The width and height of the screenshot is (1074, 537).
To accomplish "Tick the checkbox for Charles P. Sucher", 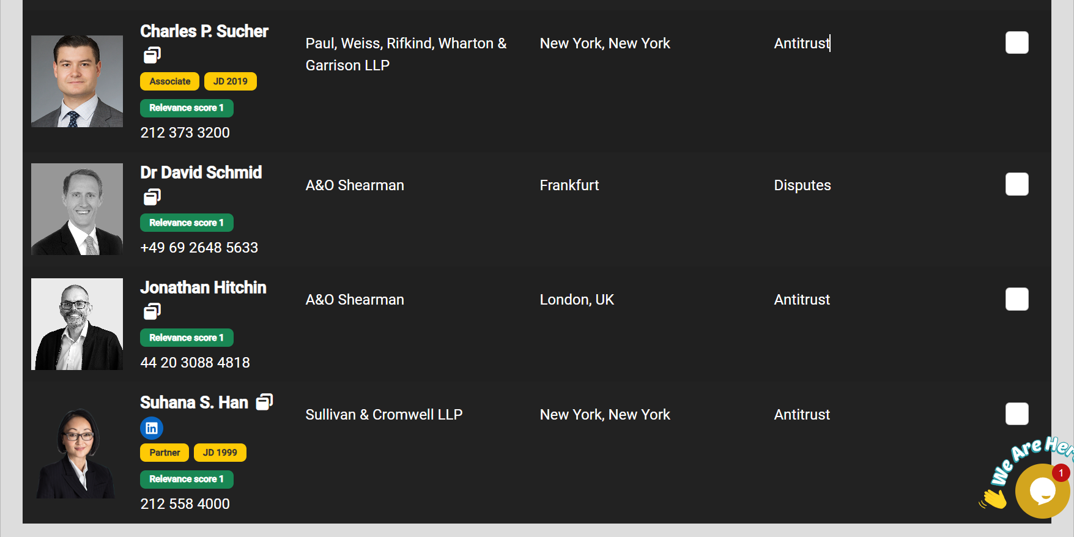I will (x=1017, y=43).
